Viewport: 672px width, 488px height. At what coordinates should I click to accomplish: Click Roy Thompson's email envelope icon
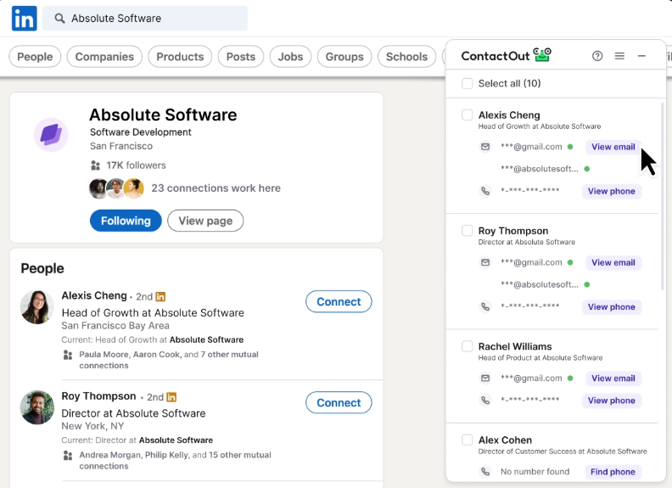[485, 262]
